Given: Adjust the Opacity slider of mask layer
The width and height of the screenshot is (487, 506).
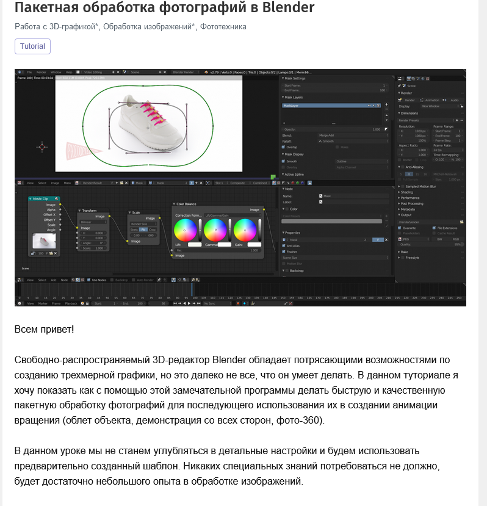Looking at the screenshot, I should [x=332, y=129].
